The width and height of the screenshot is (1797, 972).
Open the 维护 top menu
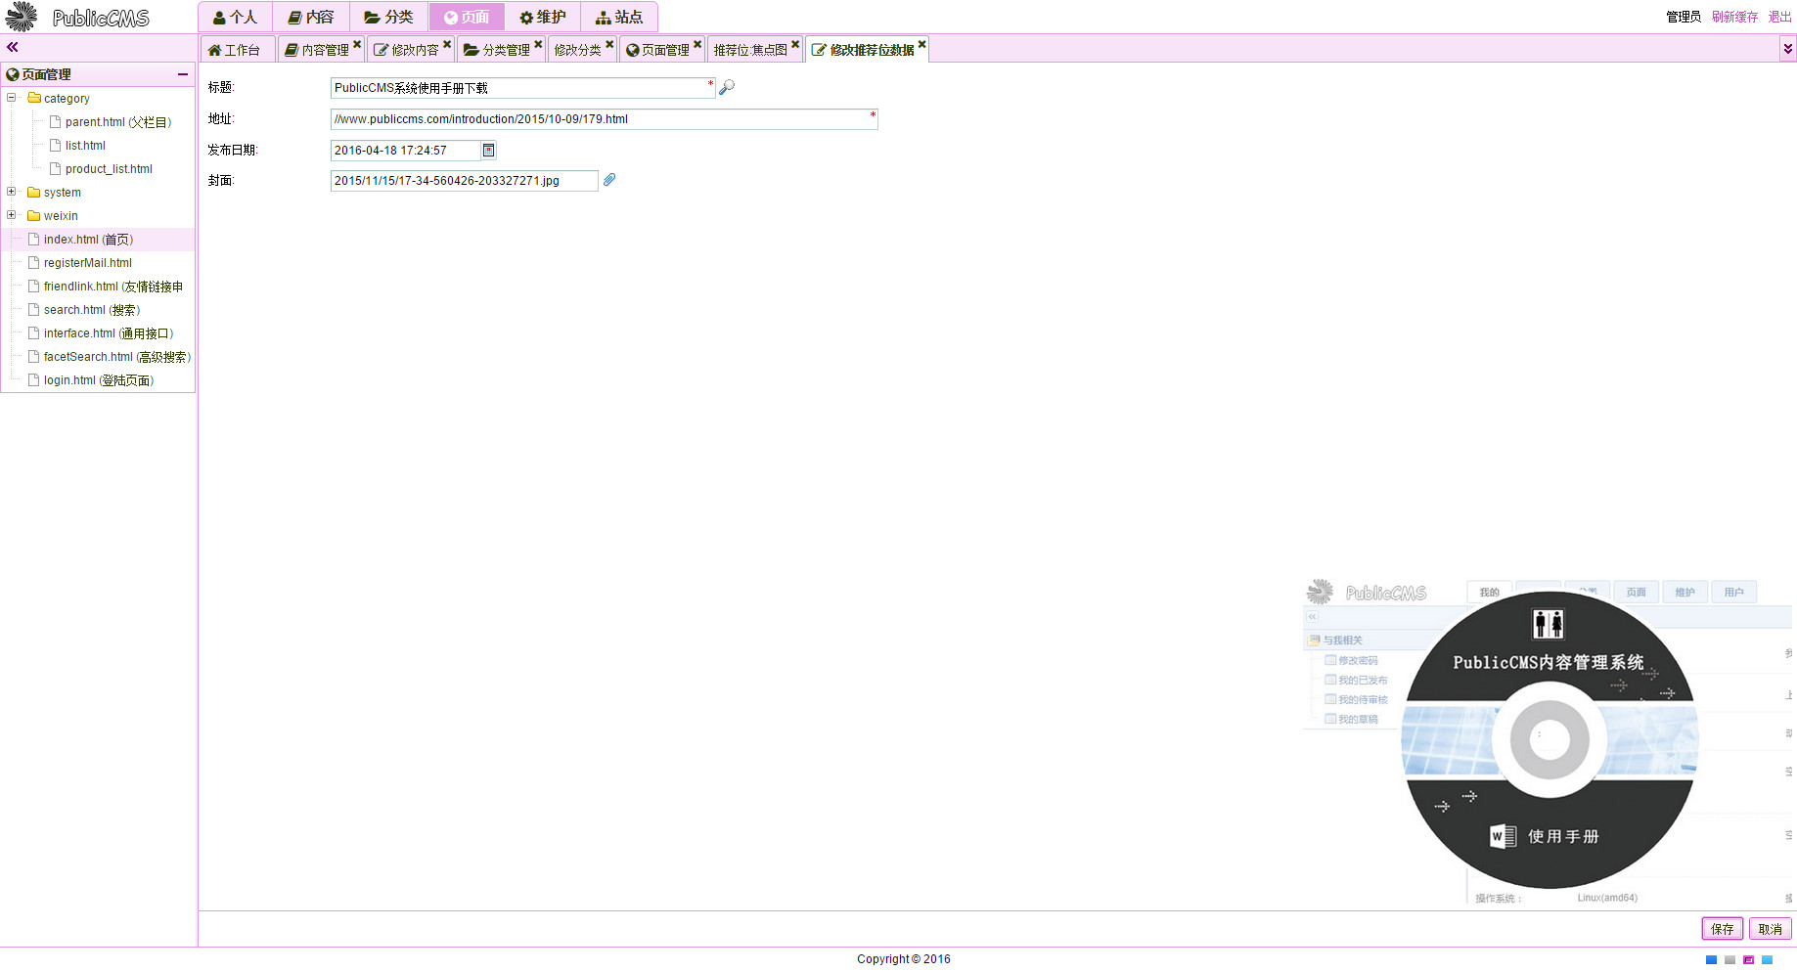pos(543,17)
